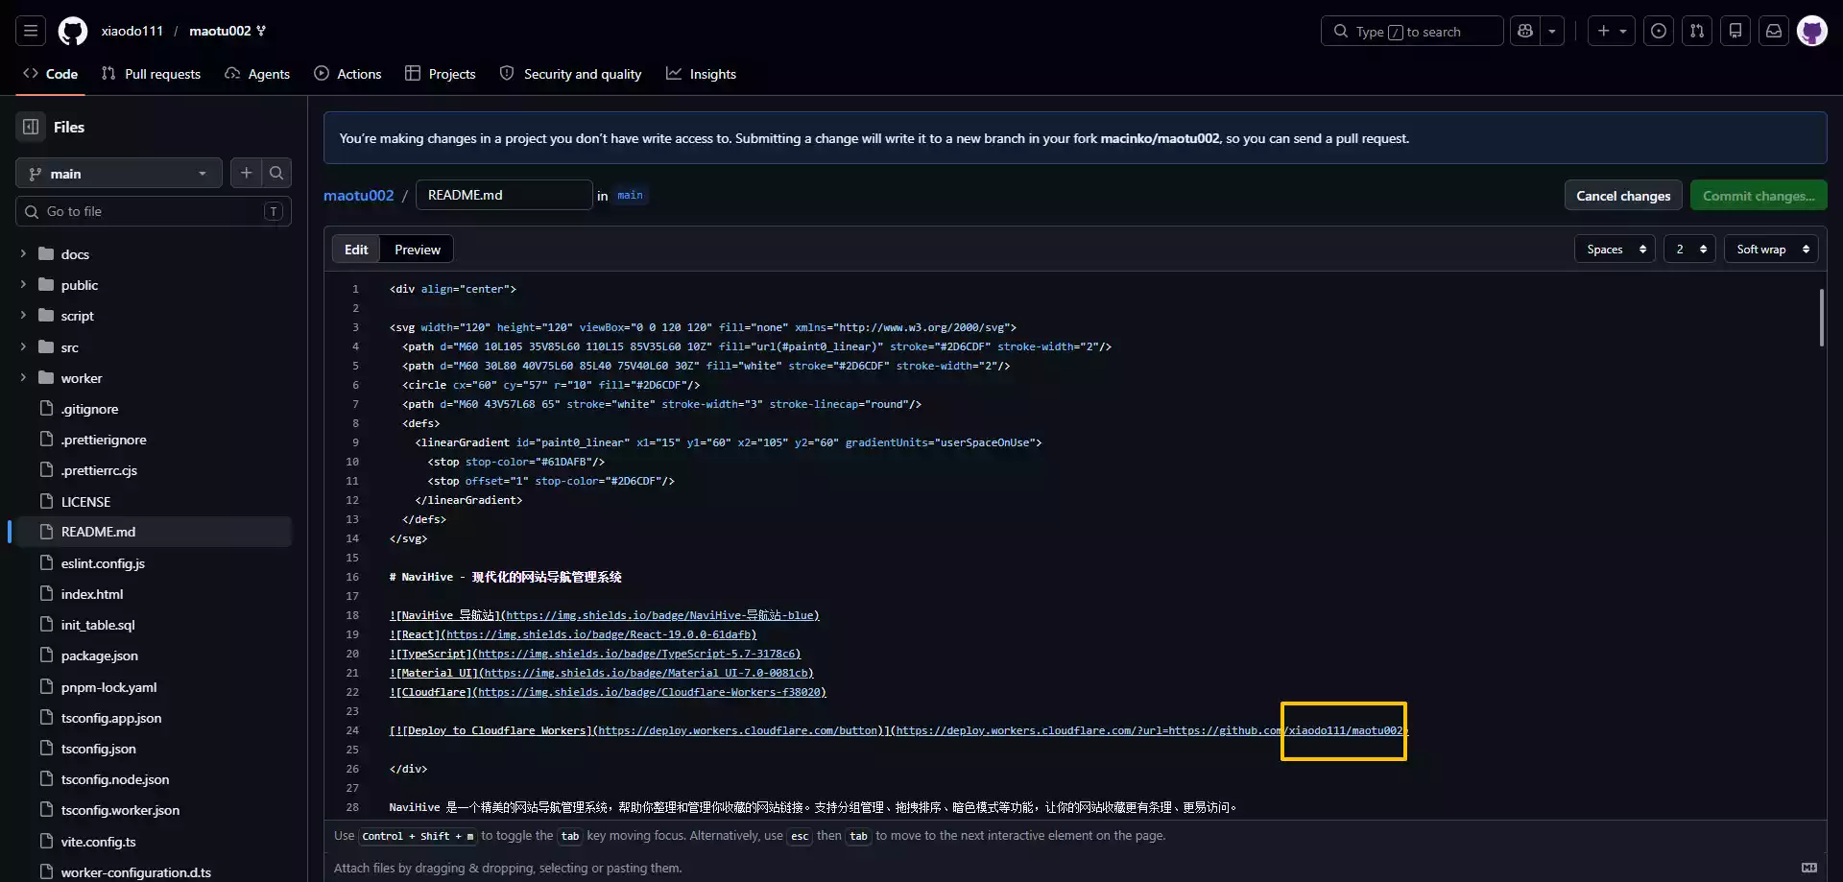
Task: Open Notifications inbox icon
Action: tap(1774, 31)
